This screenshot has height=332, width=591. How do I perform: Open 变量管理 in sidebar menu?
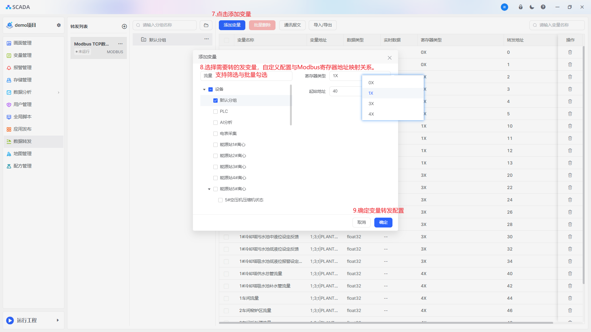pyautogui.click(x=22, y=55)
